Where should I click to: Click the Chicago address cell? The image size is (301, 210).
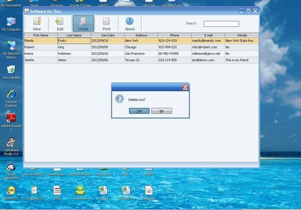coord(141,47)
